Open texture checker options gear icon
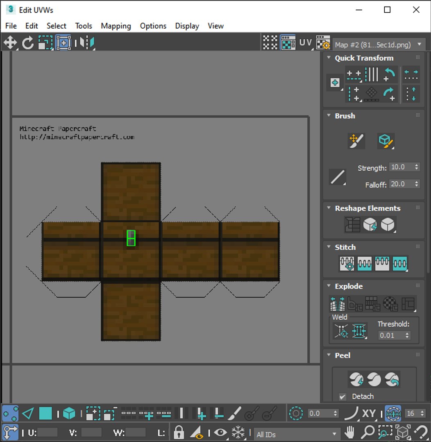 pos(323,43)
